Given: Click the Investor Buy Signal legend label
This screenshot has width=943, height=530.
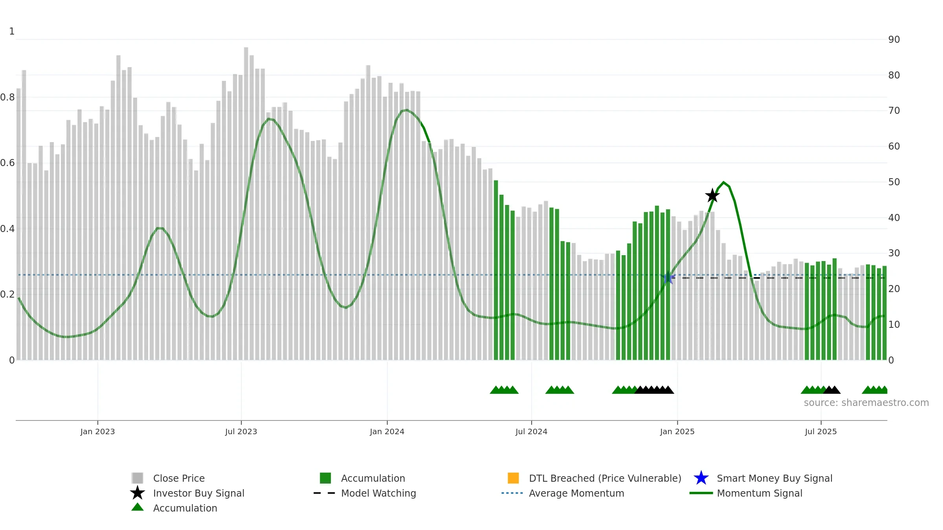Looking at the screenshot, I should coord(199,493).
